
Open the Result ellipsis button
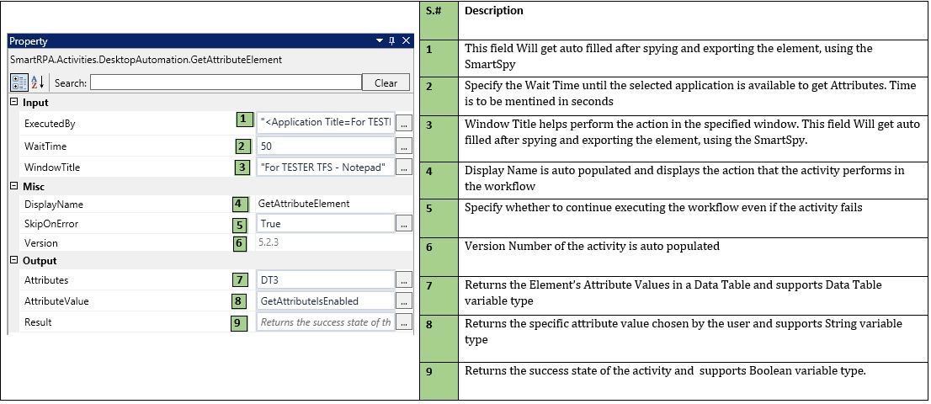click(x=404, y=322)
